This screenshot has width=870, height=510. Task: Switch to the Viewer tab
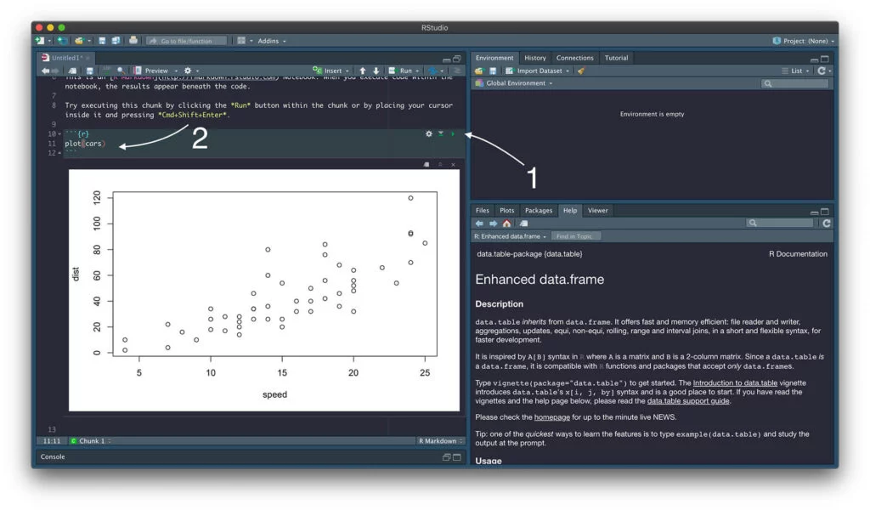click(x=597, y=210)
